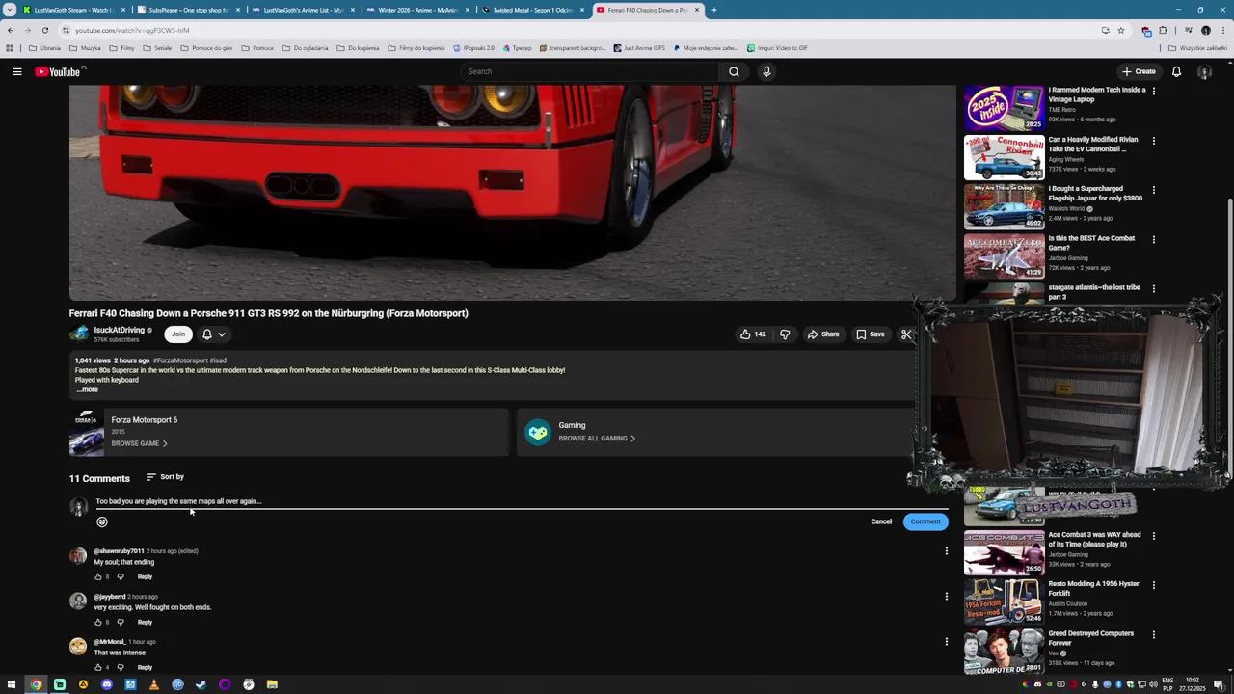Focus the YouTube search box
This screenshot has height=694, width=1234.
[x=590, y=71]
